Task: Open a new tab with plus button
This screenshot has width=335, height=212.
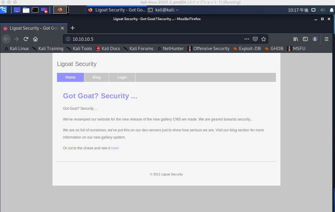Action: [x=72, y=28]
